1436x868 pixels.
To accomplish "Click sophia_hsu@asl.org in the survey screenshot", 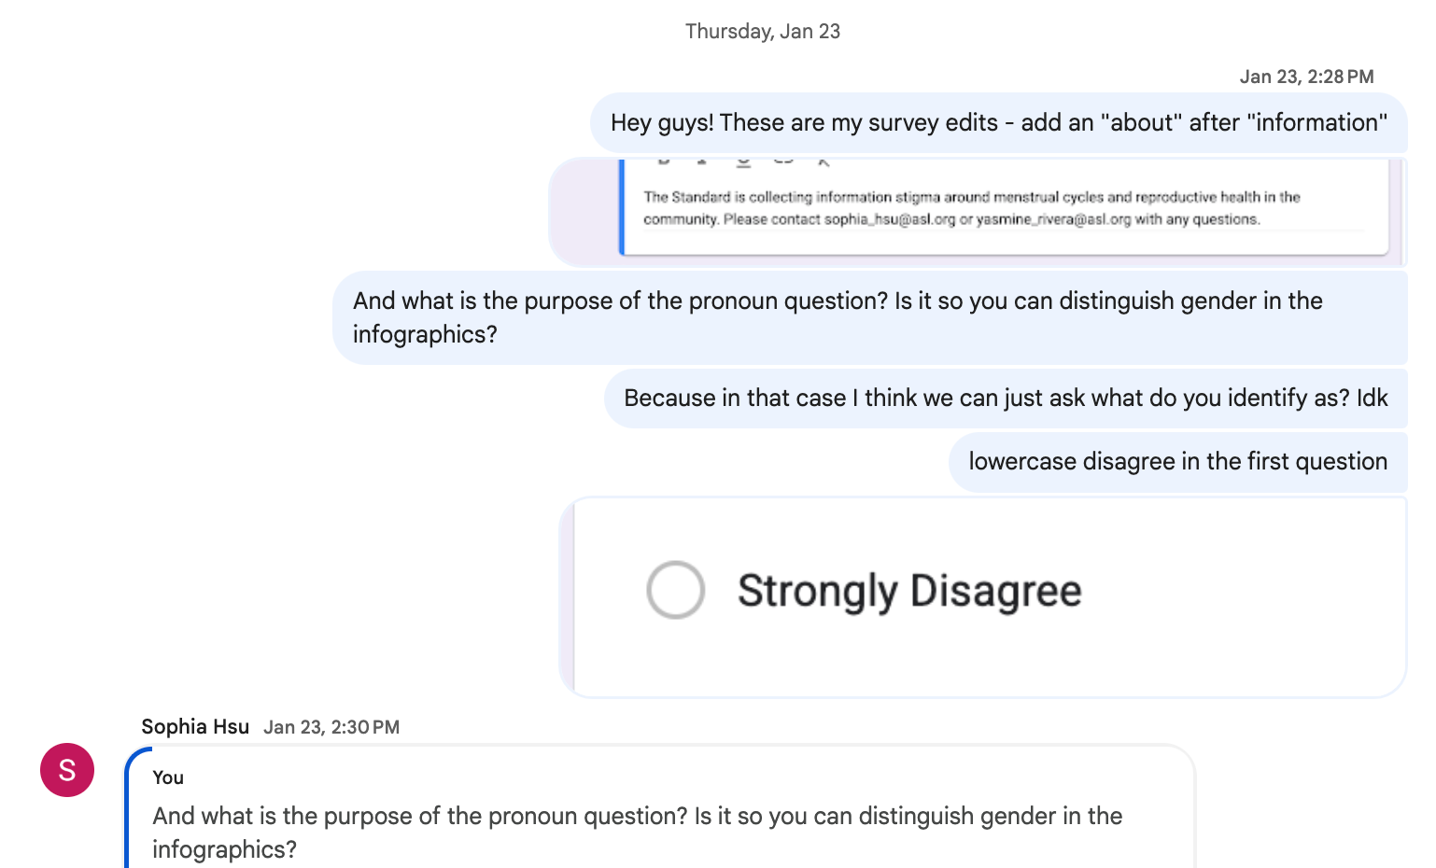I will pyautogui.click(x=889, y=220).
